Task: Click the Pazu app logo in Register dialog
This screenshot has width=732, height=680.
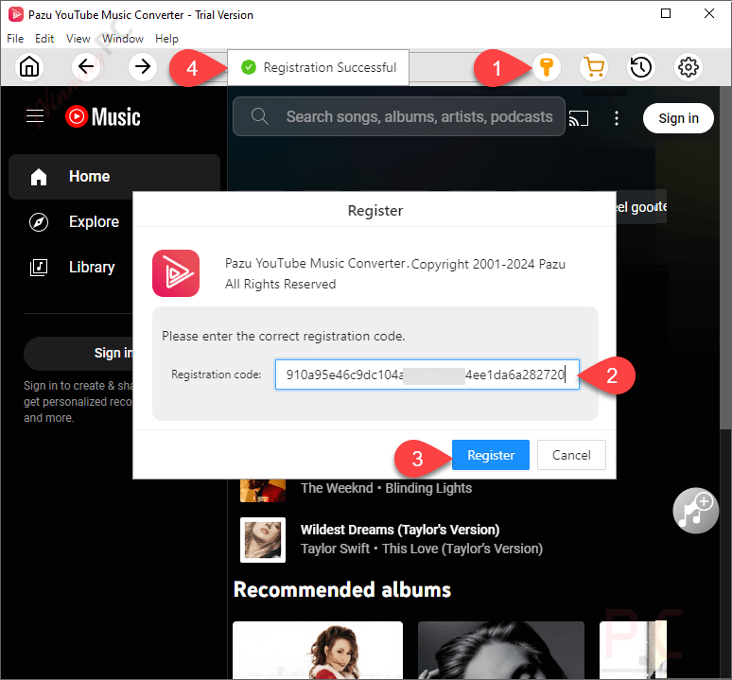Action: [176, 273]
